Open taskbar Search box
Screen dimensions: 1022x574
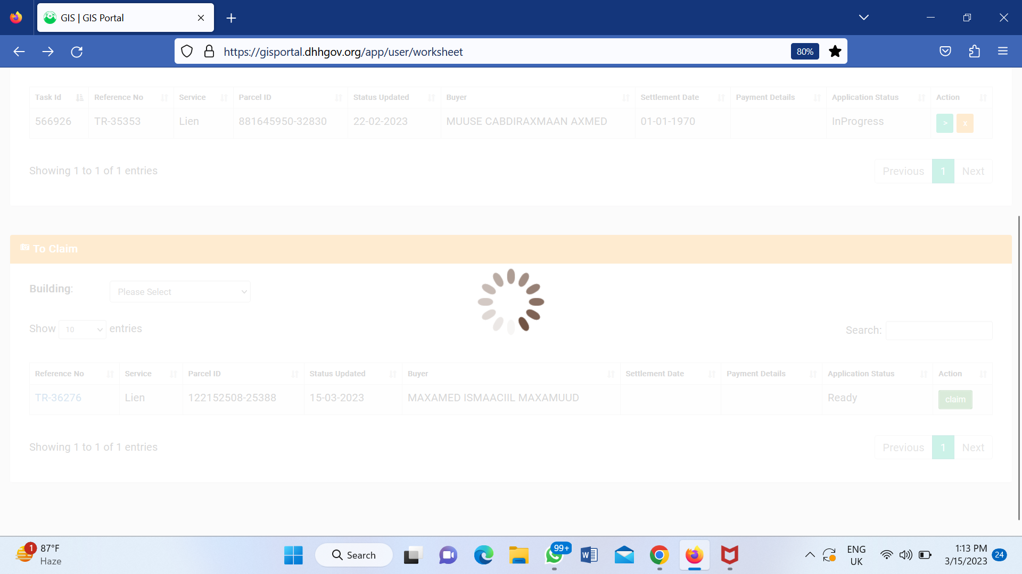click(x=354, y=555)
